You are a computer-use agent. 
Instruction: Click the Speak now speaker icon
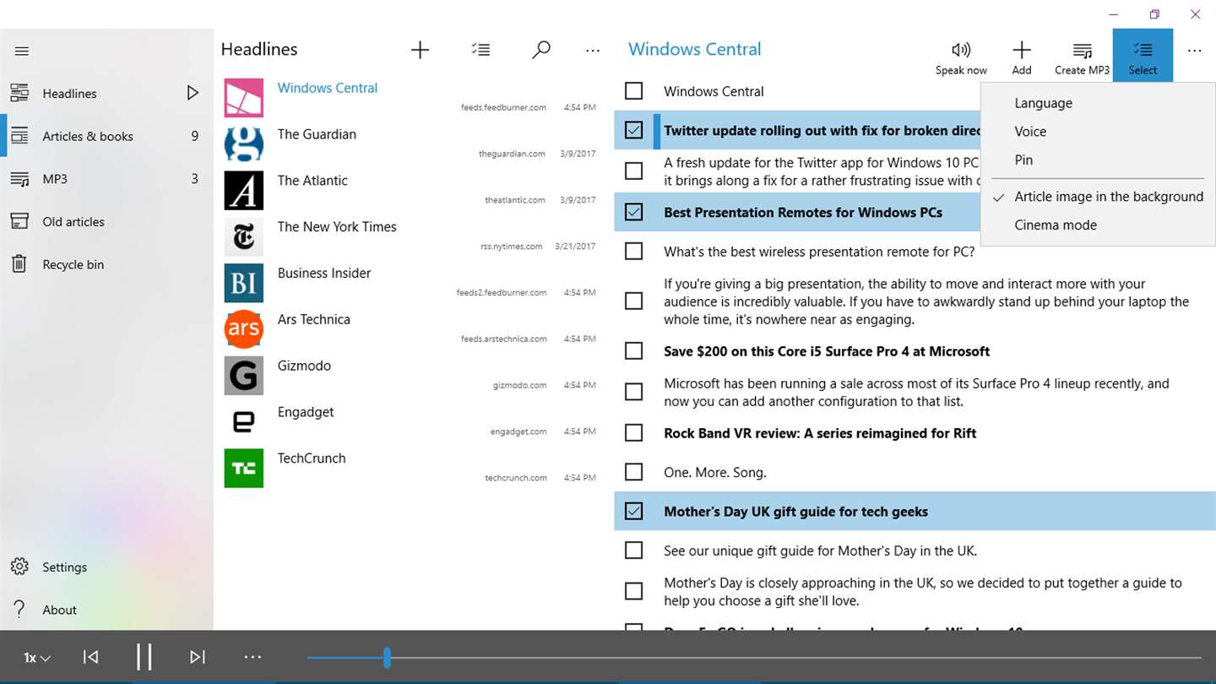tap(961, 50)
